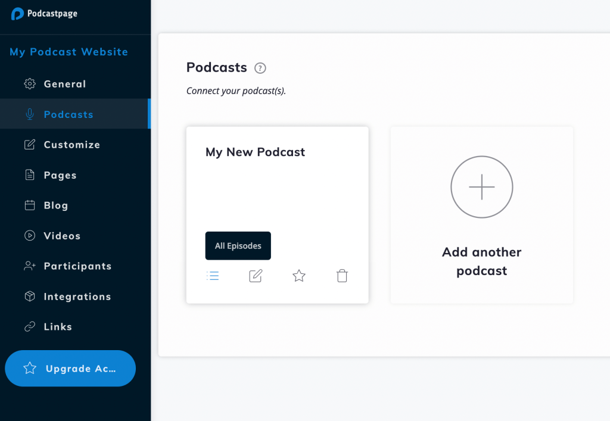Click the plus circle to add a podcast
Image resolution: width=610 pixels, height=421 pixels.
pyautogui.click(x=481, y=186)
